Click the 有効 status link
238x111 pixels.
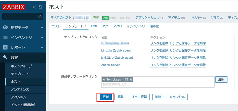96,18
